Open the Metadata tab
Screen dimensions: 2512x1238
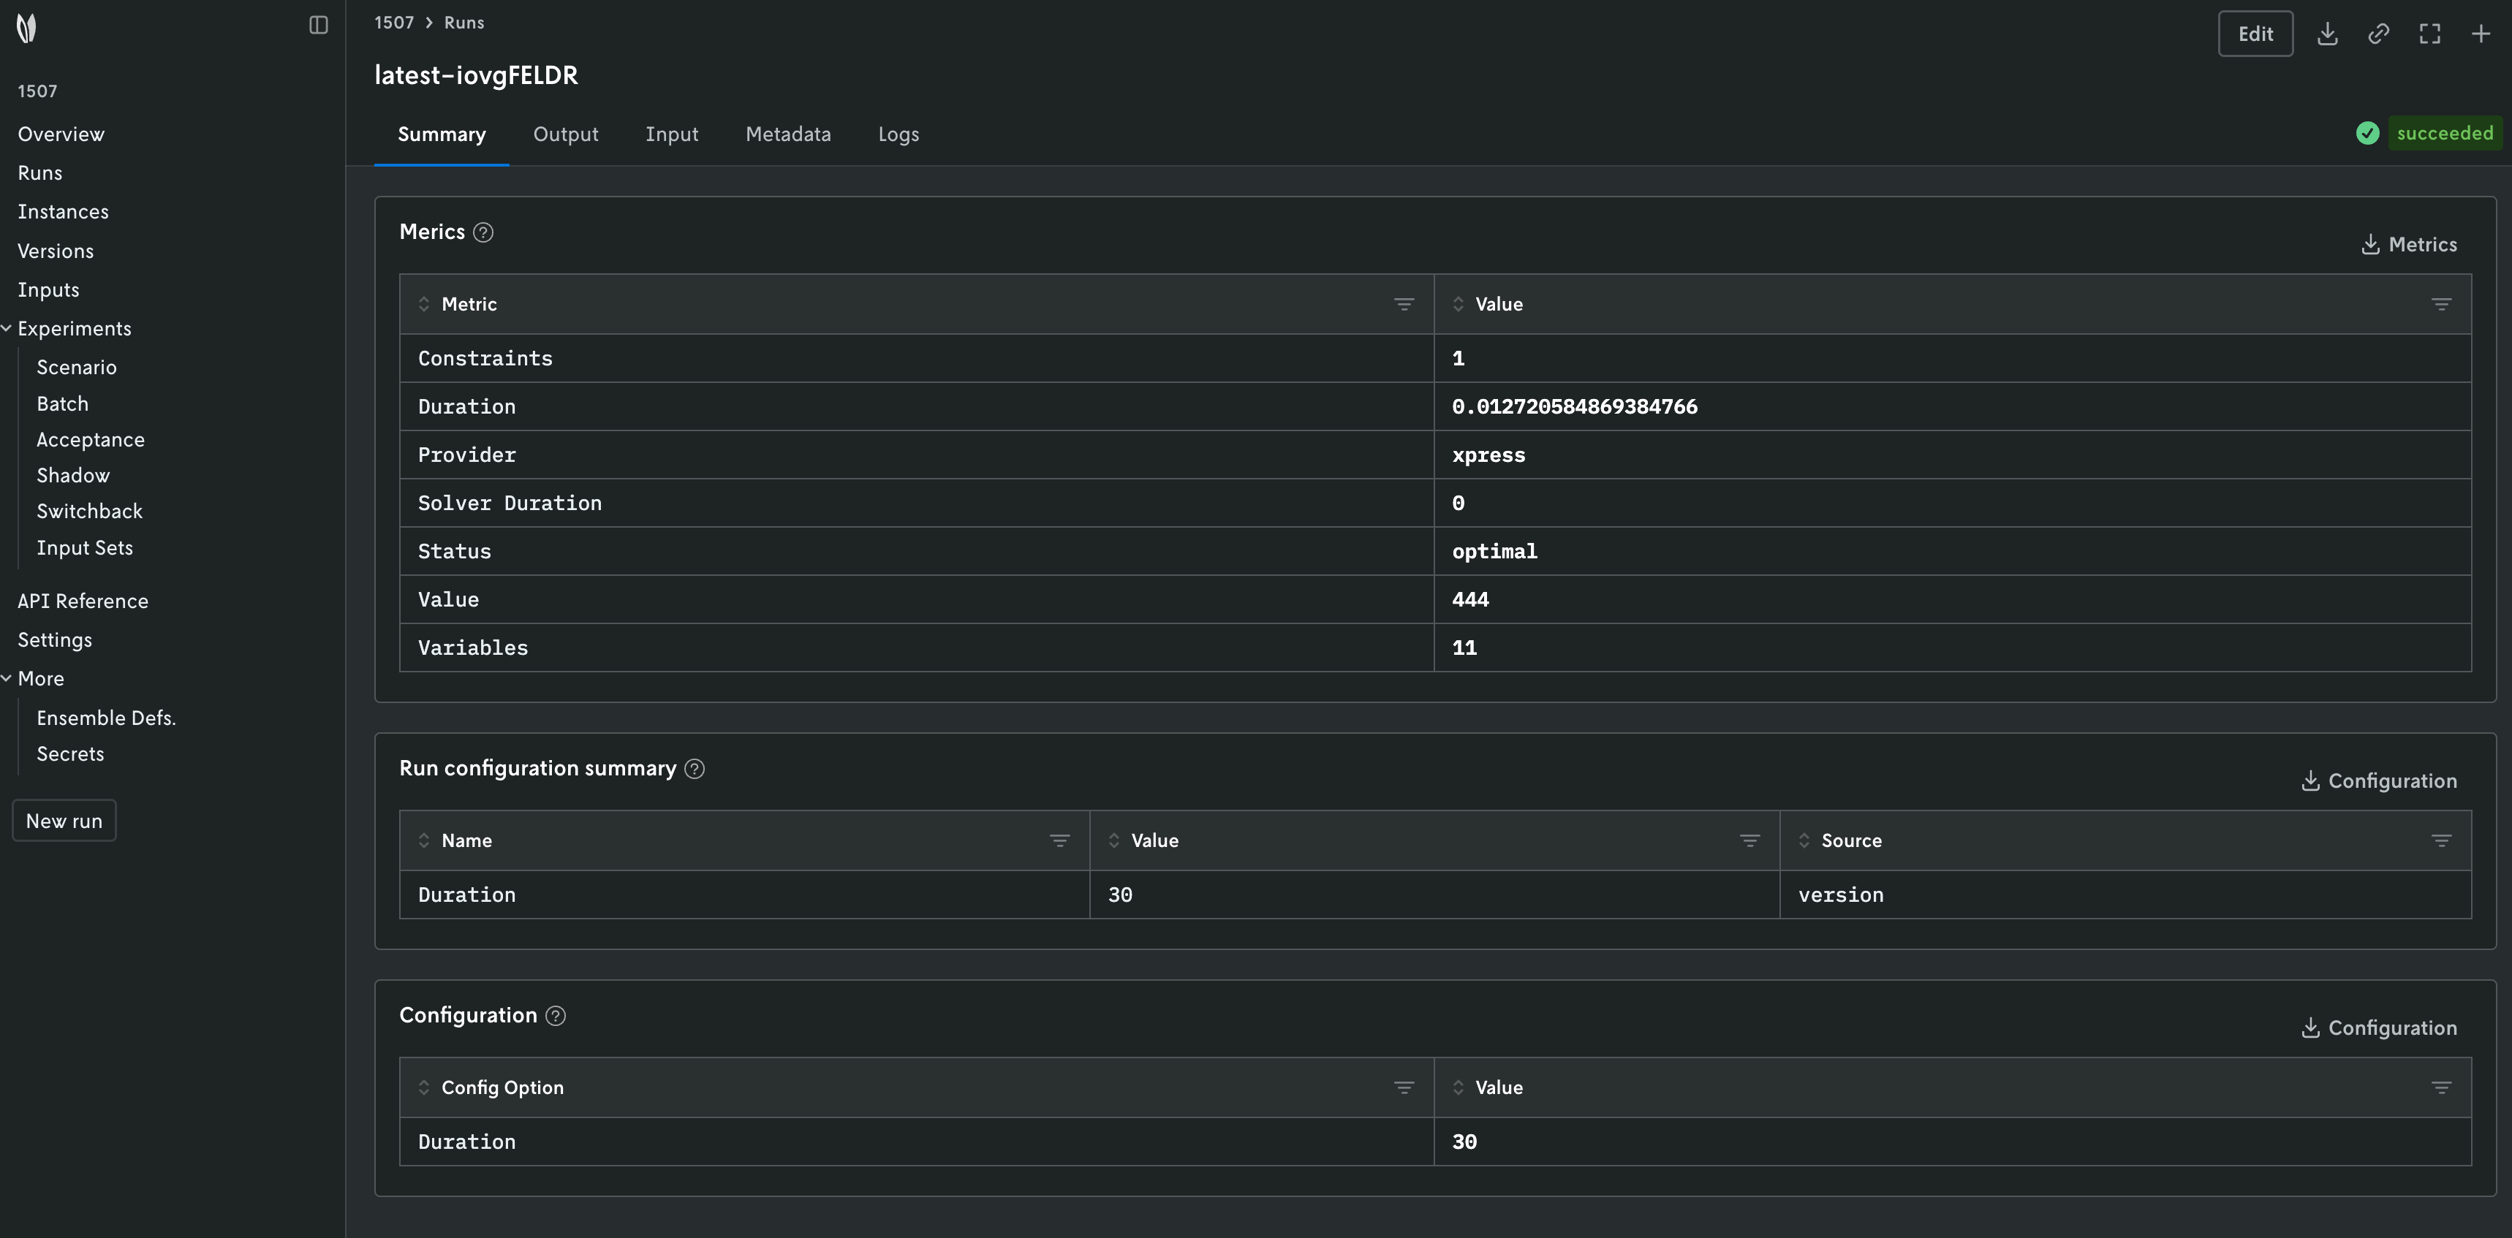(788, 134)
